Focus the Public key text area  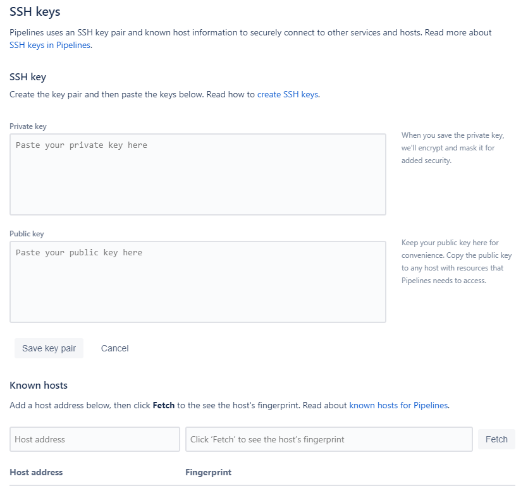click(x=198, y=282)
